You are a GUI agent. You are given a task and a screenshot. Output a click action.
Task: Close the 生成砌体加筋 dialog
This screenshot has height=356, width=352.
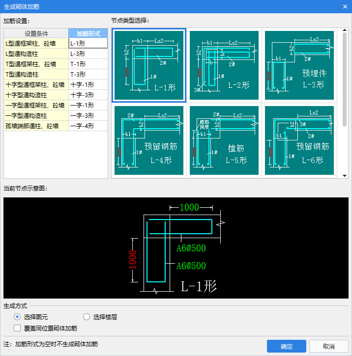345,6
